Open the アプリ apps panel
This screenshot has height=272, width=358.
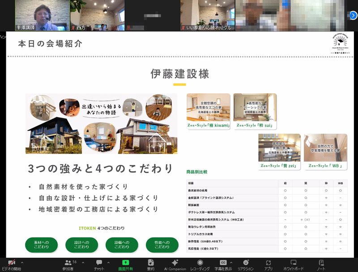[x=268, y=264]
